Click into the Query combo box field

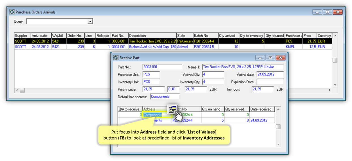(57, 21)
